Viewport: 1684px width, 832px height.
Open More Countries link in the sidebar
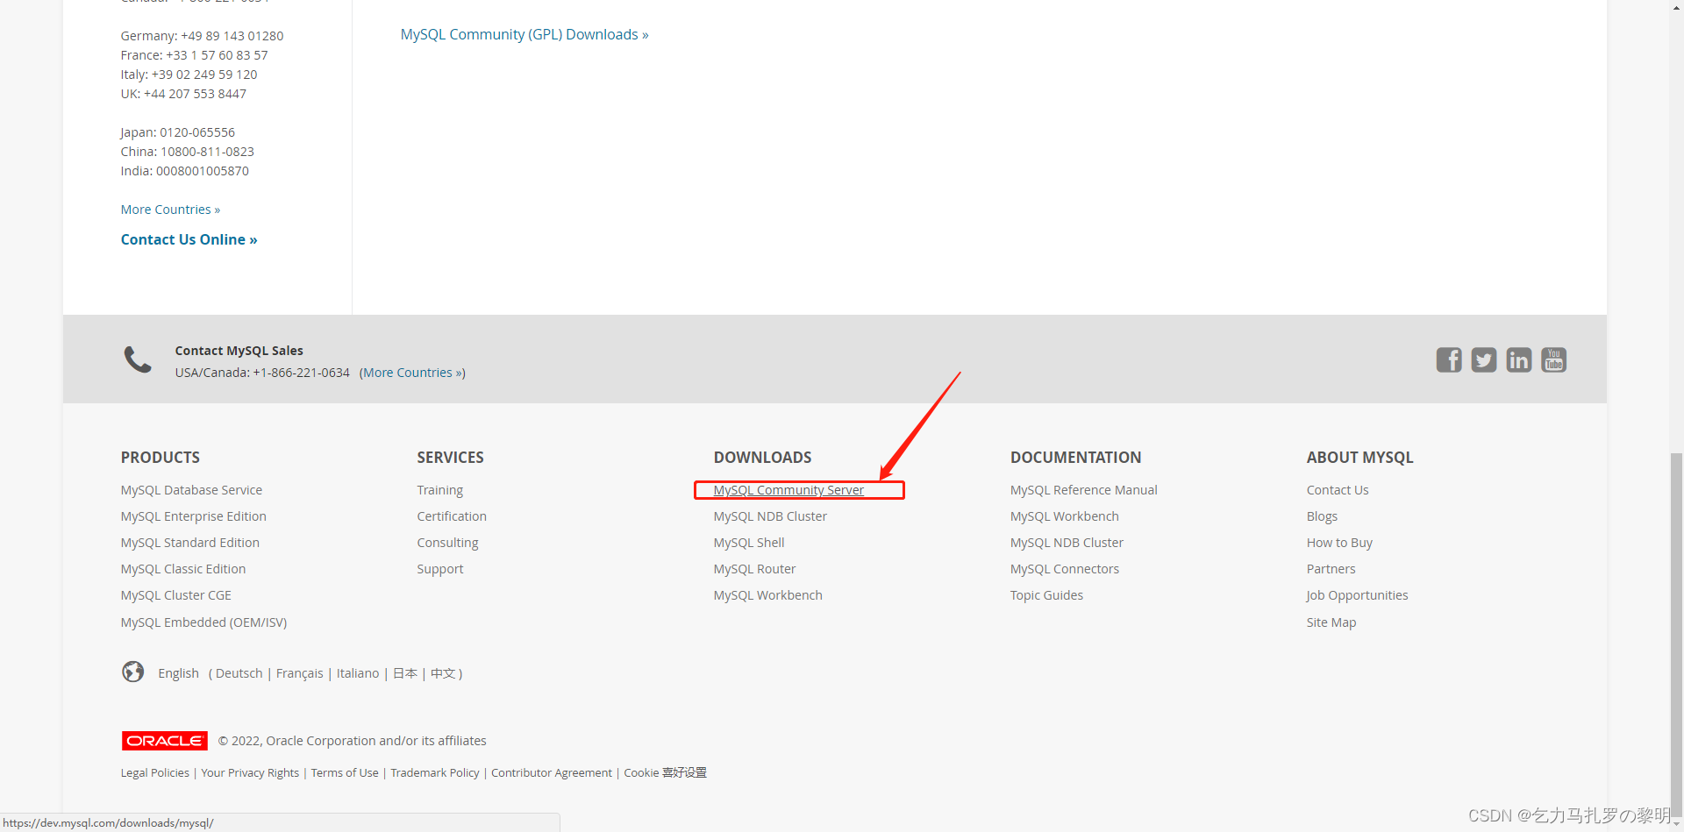[171, 210]
